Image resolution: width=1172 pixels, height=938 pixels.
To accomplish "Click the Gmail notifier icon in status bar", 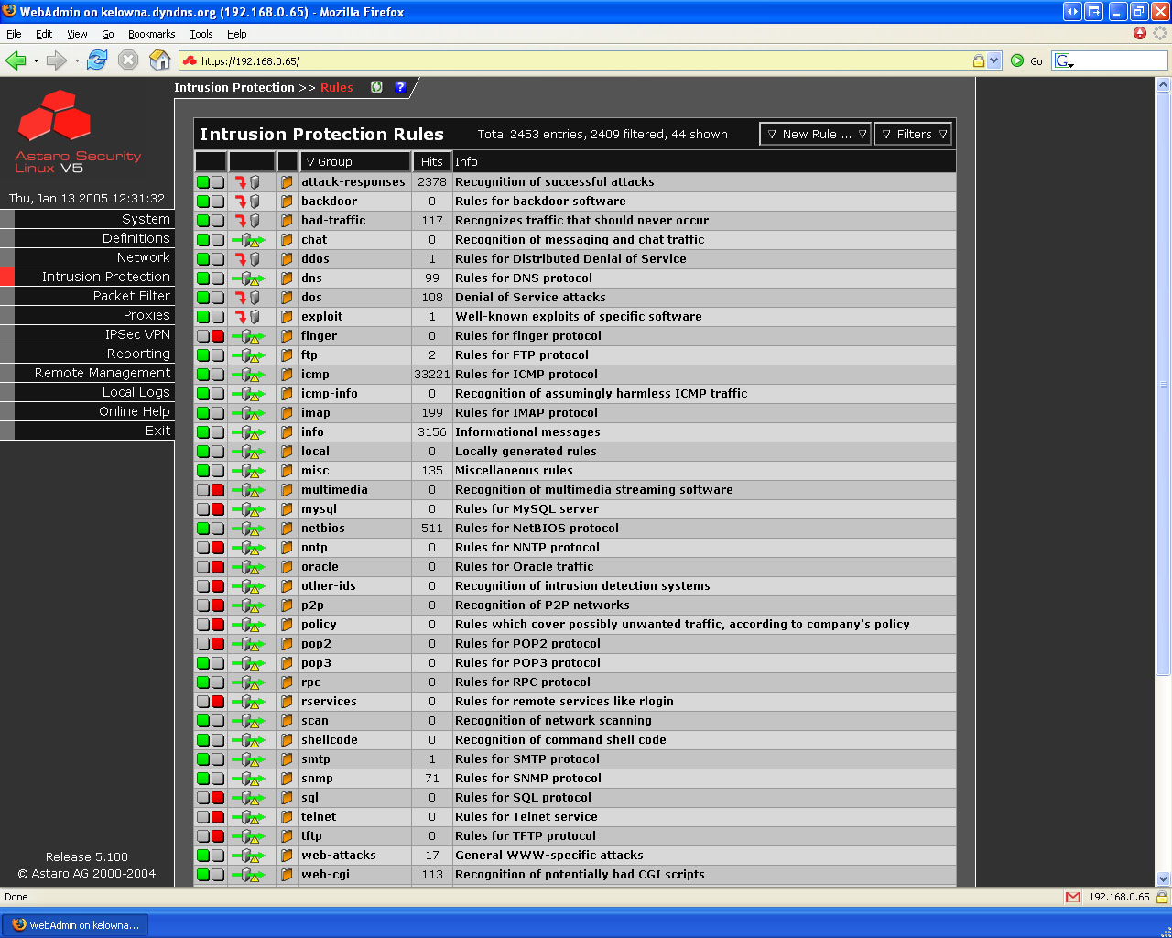I will (1072, 897).
